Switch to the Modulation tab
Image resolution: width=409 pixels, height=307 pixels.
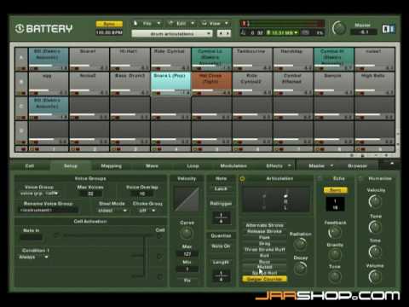tap(233, 166)
